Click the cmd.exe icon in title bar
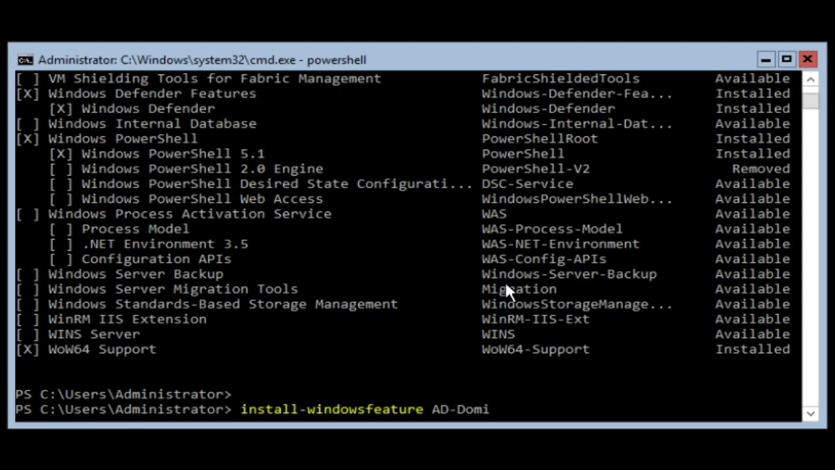Screen dimensions: 835x470 point(25,60)
